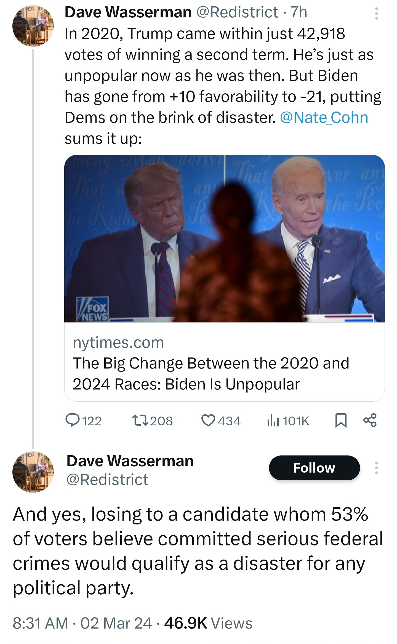The image size is (397, 644).
Task: Open more options beside the Follow button
Action: [x=376, y=468]
